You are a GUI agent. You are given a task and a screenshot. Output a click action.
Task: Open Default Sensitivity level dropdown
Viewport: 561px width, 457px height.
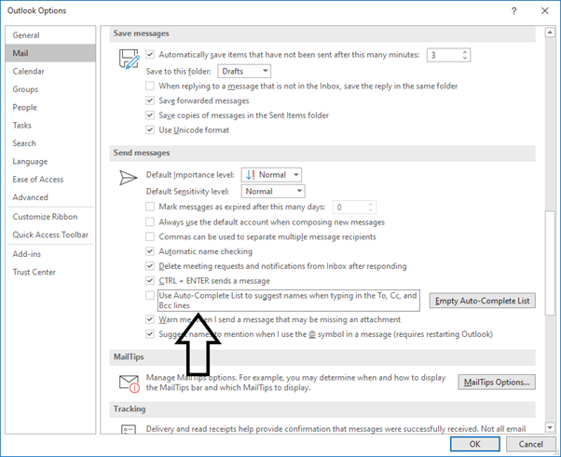[273, 191]
